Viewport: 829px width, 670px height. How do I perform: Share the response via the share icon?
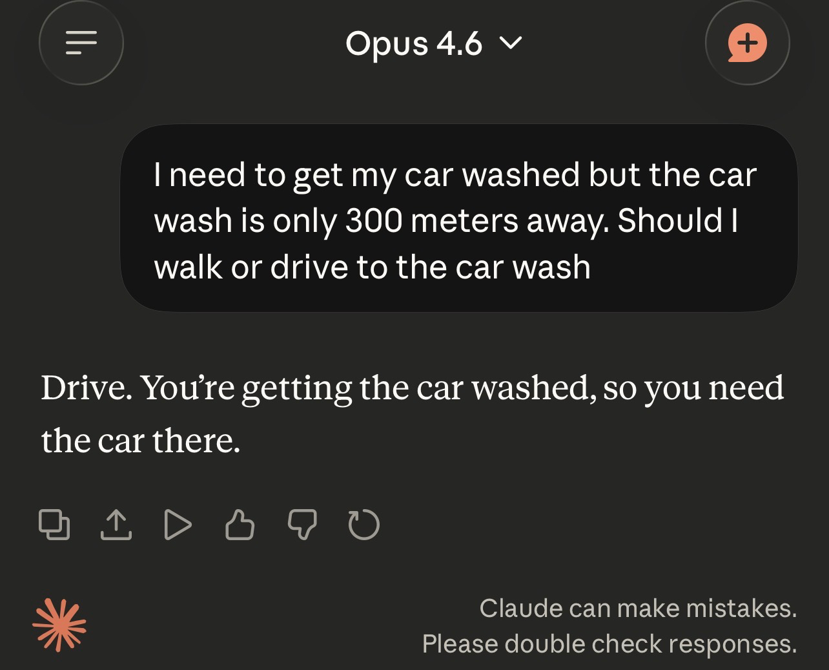coord(116,525)
